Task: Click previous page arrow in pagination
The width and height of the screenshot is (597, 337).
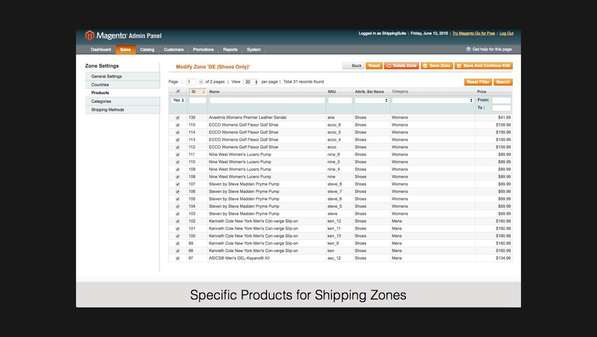Action: point(182,82)
